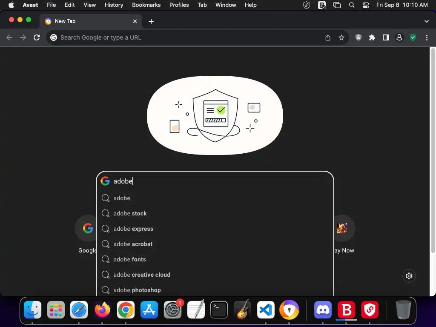The height and width of the screenshot is (327, 436).
Task: Select the 'adobe photoshop' suggestion
Action: (215, 290)
